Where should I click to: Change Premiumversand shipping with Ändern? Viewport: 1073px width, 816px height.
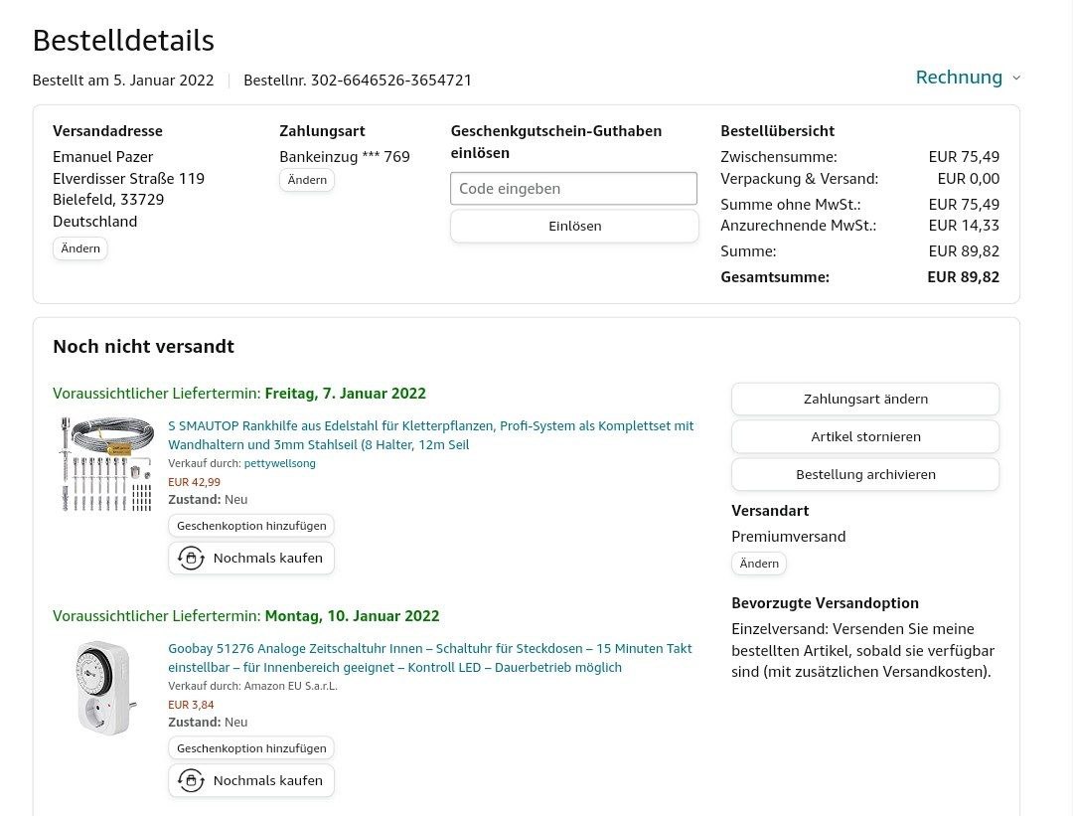tap(759, 564)
